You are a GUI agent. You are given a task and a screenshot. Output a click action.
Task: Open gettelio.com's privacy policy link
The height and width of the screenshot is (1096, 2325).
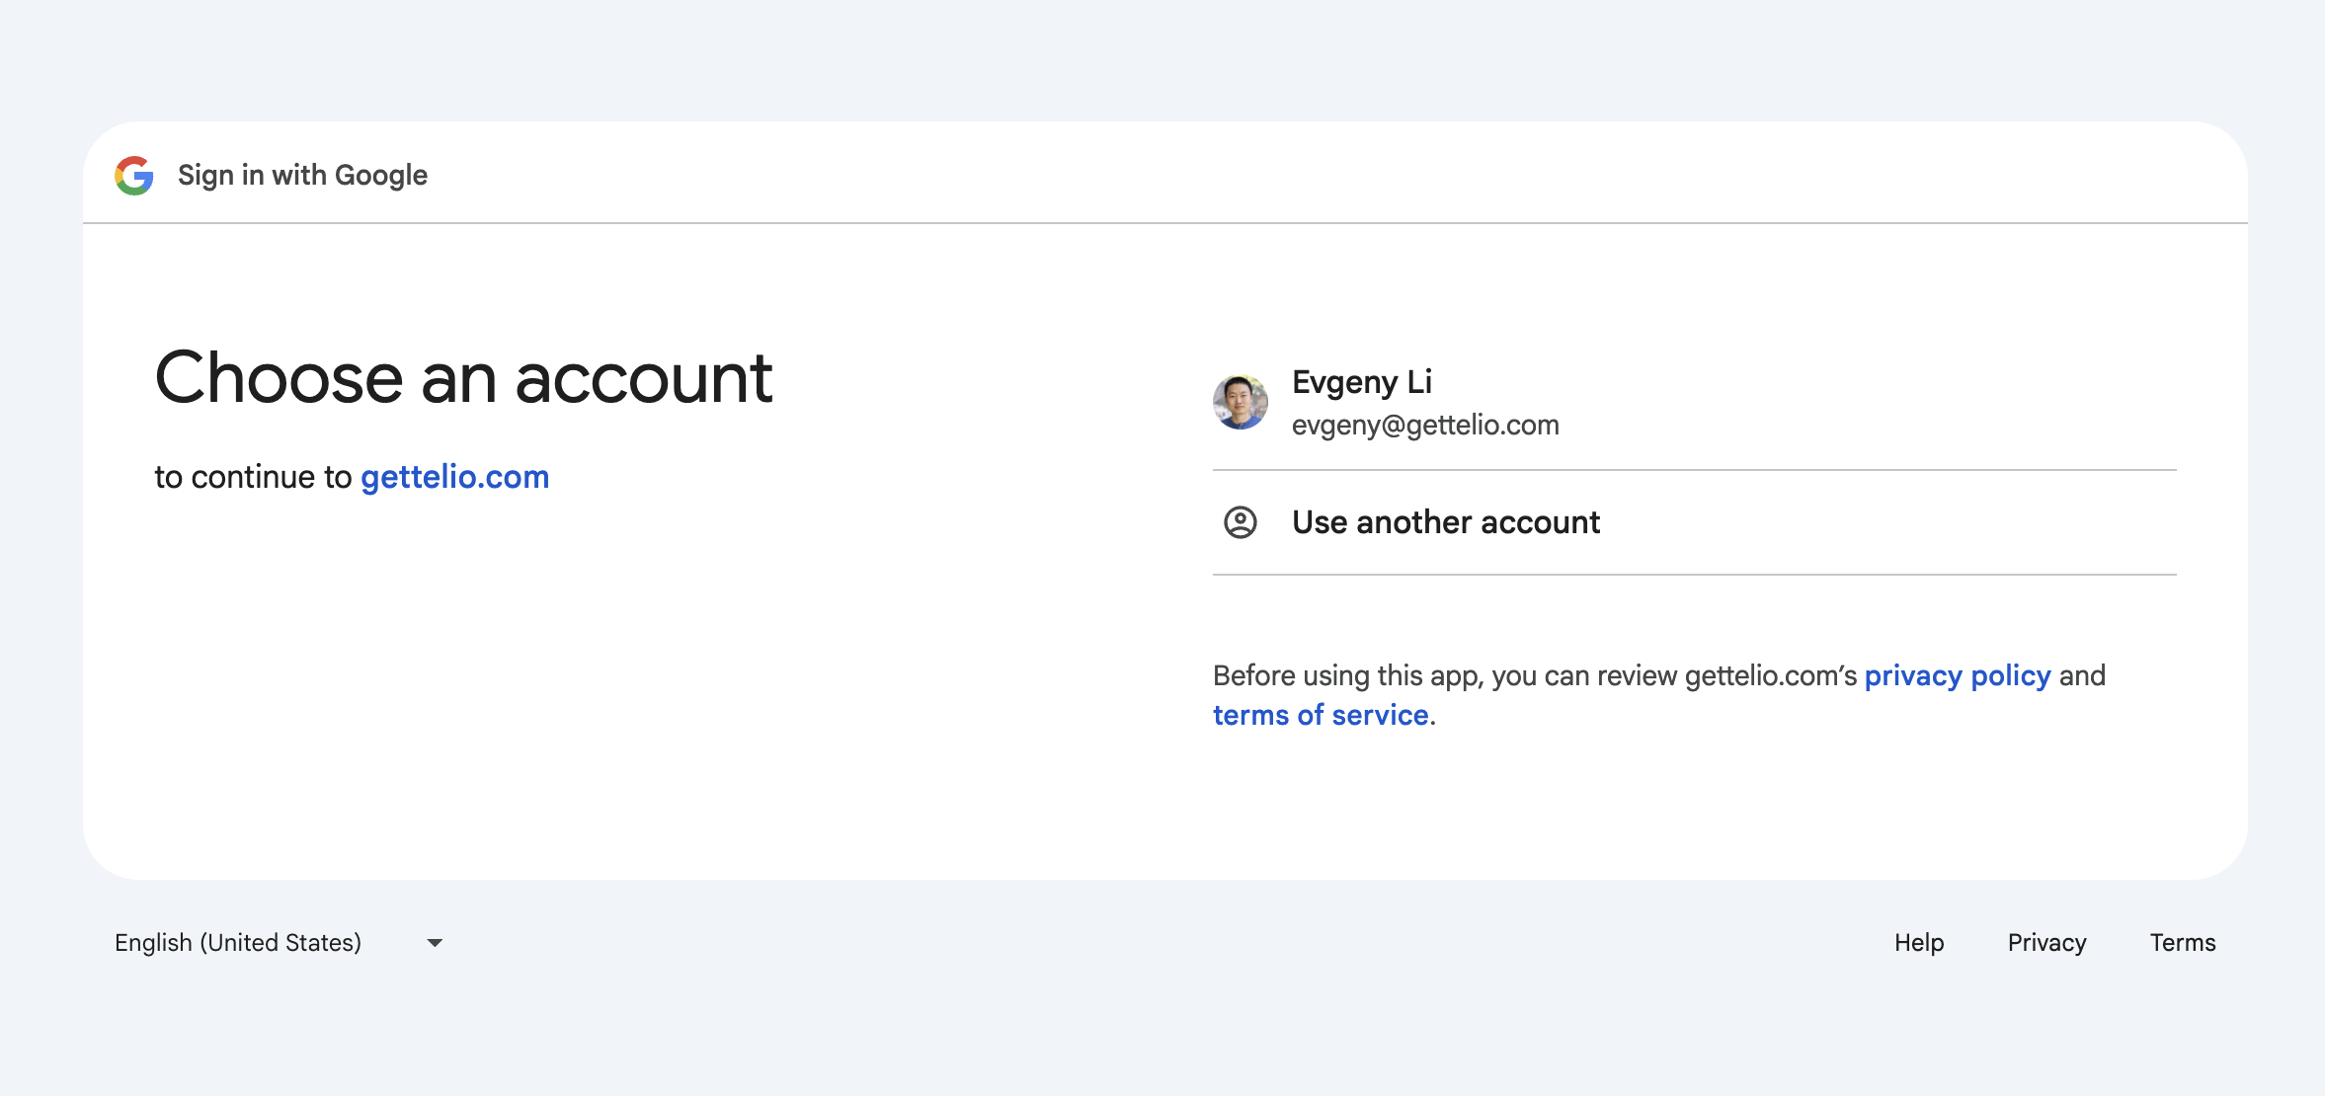click(1957, 675)
